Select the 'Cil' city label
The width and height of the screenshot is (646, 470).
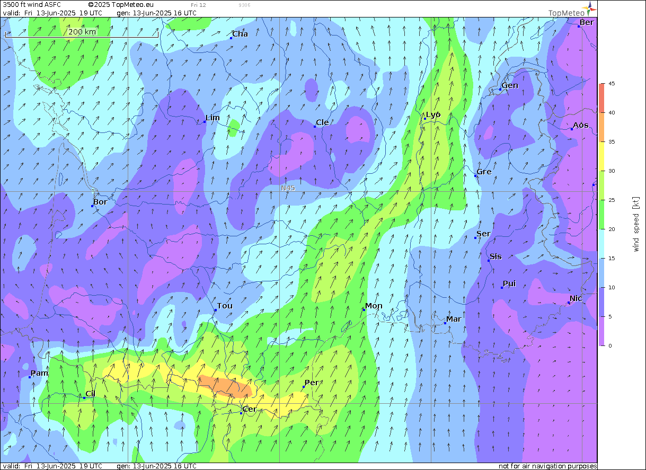coord(91,394)
